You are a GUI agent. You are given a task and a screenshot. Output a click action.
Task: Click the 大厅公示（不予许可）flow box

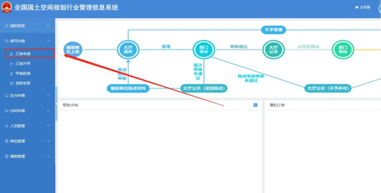328,88
